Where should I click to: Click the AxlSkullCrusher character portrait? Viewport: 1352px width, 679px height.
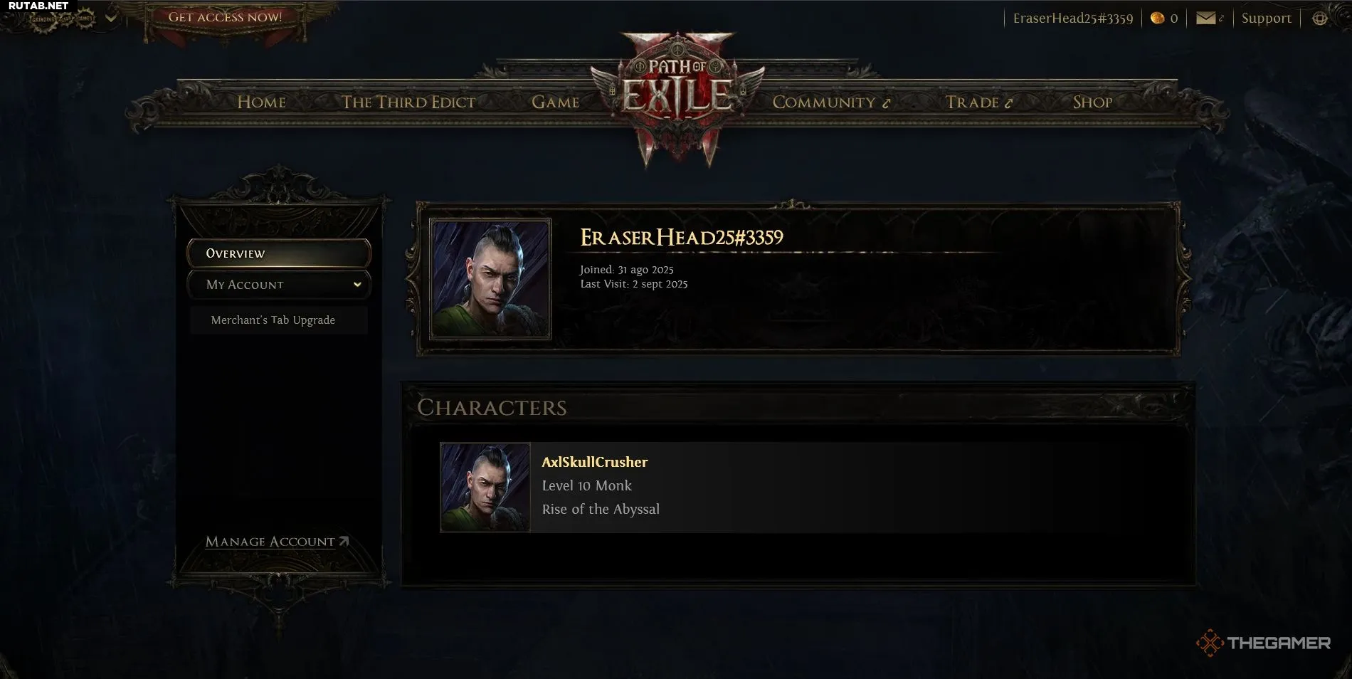(485, 488)
